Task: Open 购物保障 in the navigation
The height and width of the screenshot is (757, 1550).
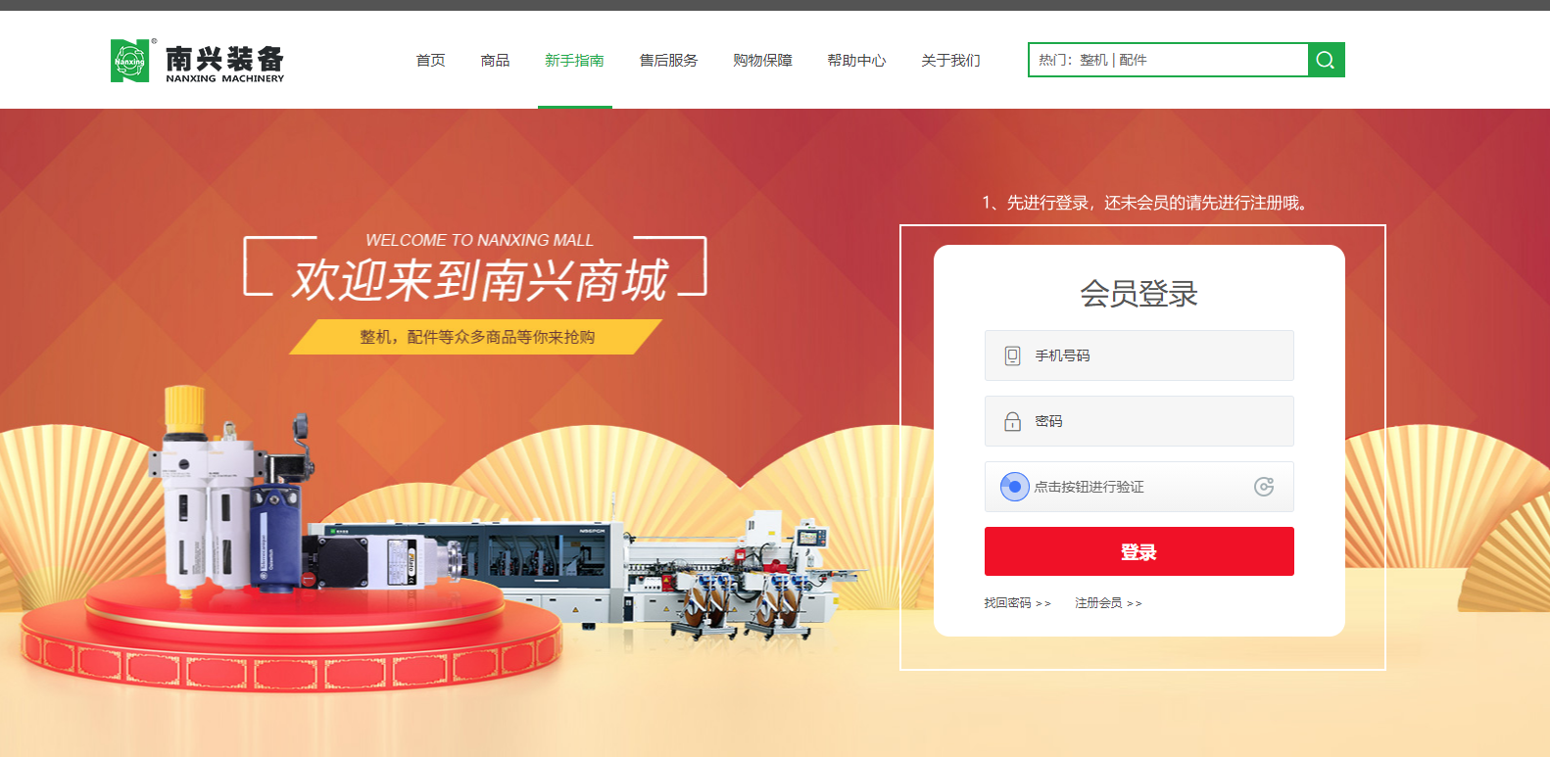Action: 762,61
